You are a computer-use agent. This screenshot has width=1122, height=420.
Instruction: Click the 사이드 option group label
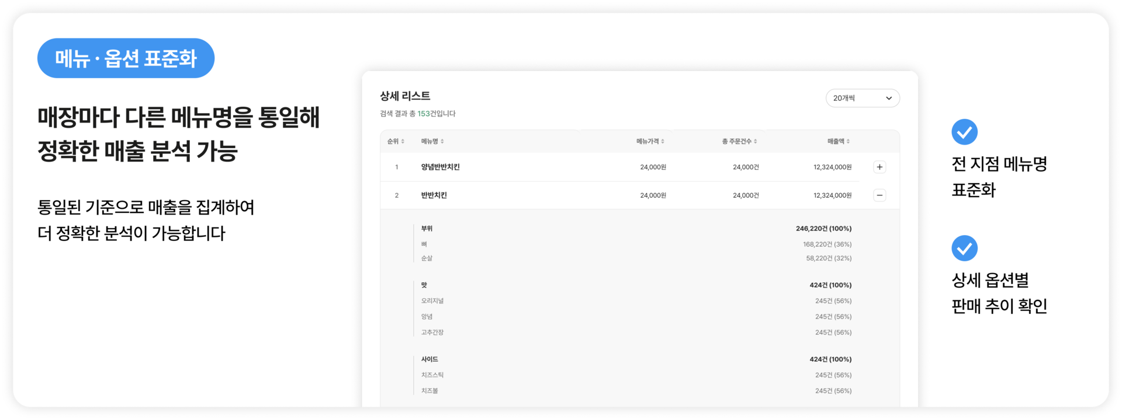coord(430,359)
